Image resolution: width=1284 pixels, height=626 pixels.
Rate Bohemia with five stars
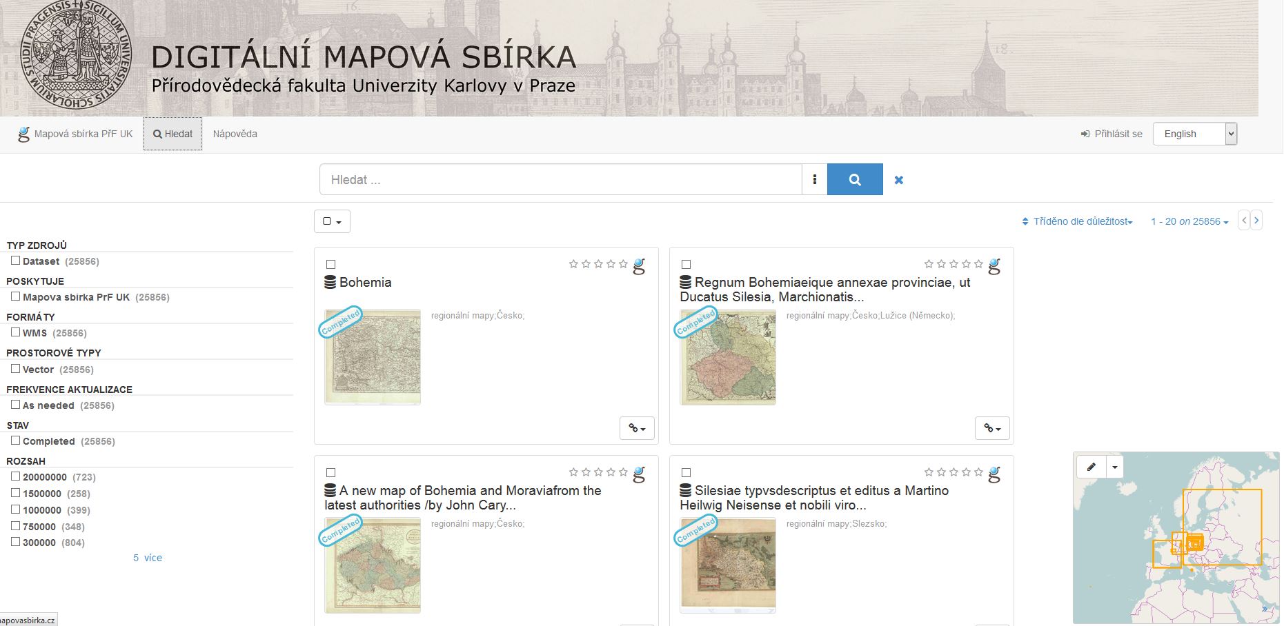click(x=623, y=264)
